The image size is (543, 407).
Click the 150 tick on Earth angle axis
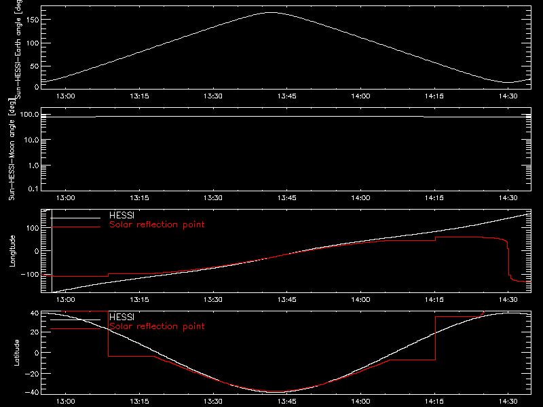point(32,20)
